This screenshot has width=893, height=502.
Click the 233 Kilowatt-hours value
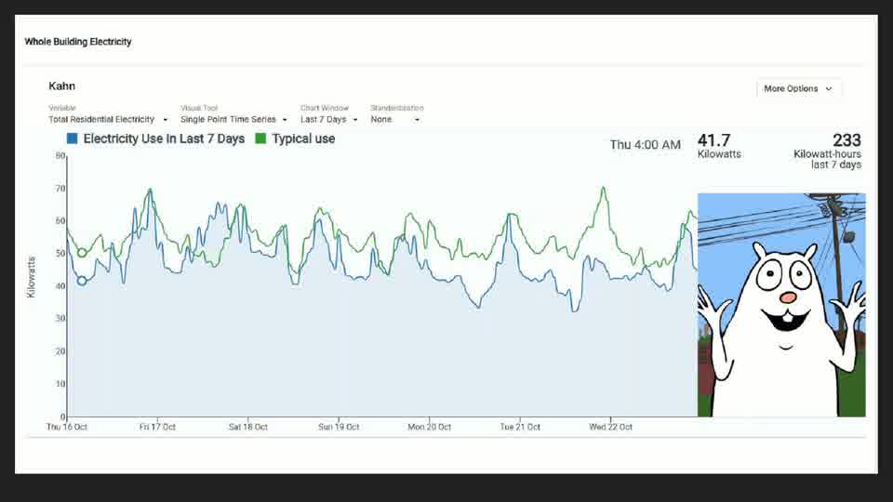tap(846, 140)
